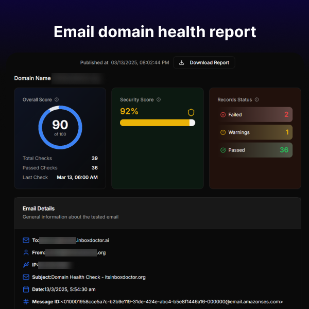Click the blurred domain name value

tap(78, 79)
